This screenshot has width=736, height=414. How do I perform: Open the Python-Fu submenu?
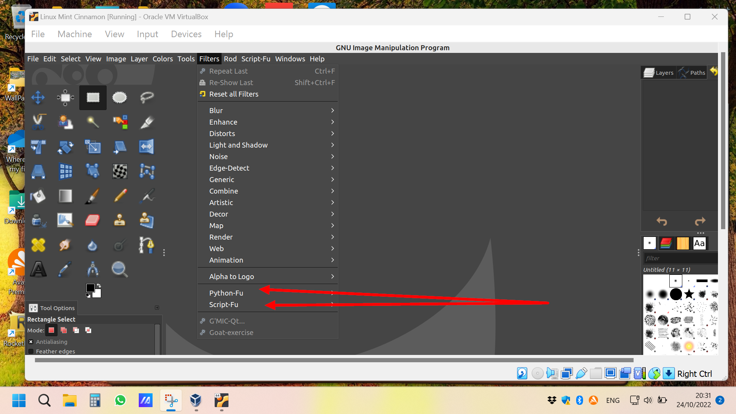(x=268, y=293)
